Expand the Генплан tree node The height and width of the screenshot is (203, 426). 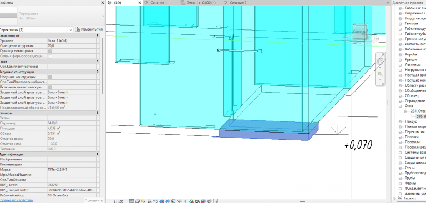point(400,24)
